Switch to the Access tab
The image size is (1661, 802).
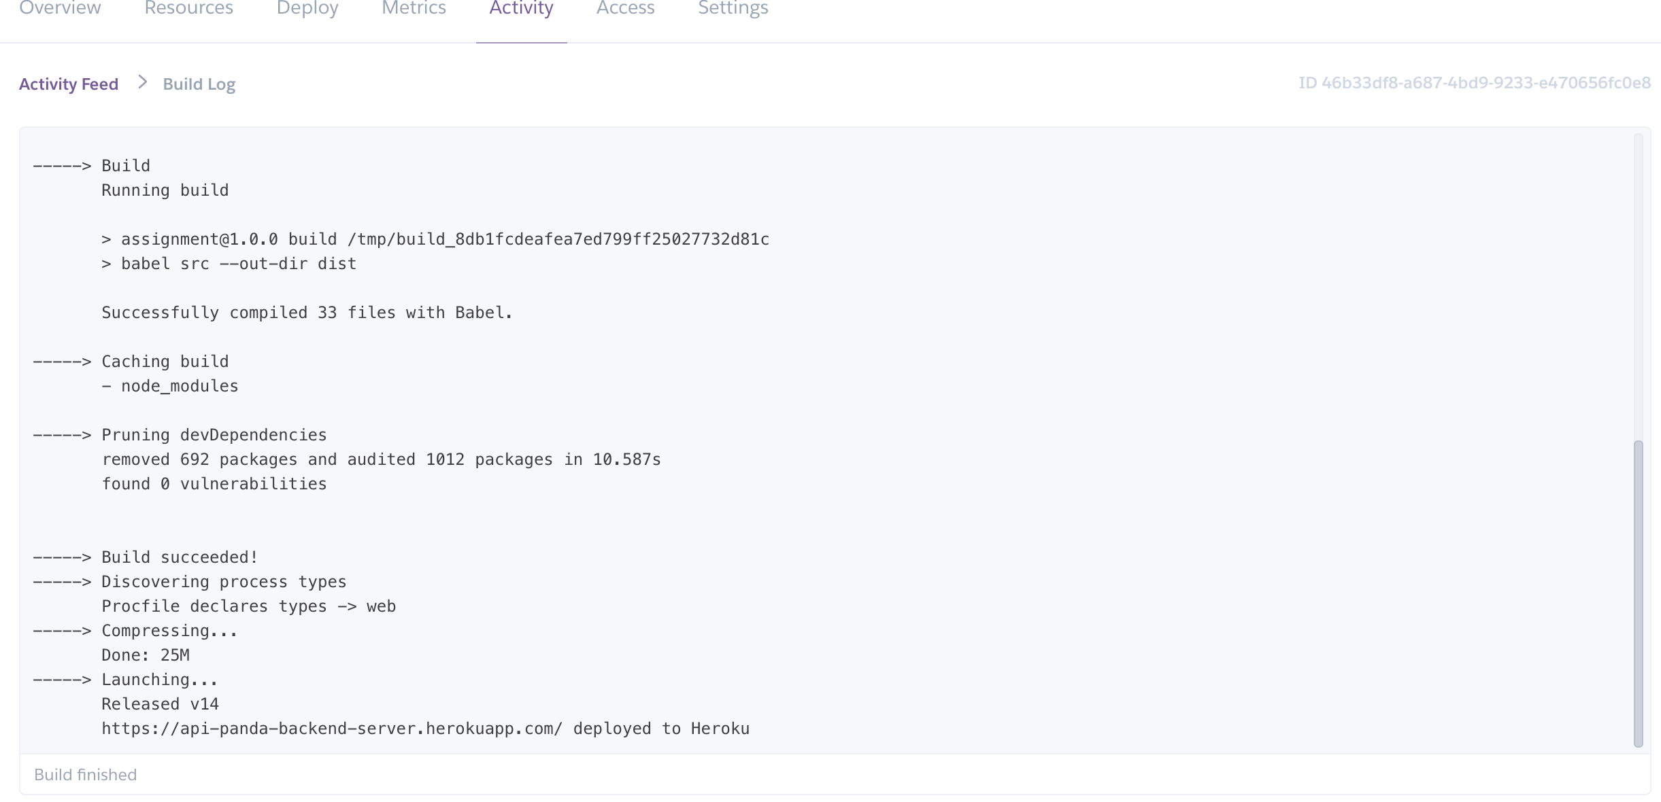click(x=625, y=9)
